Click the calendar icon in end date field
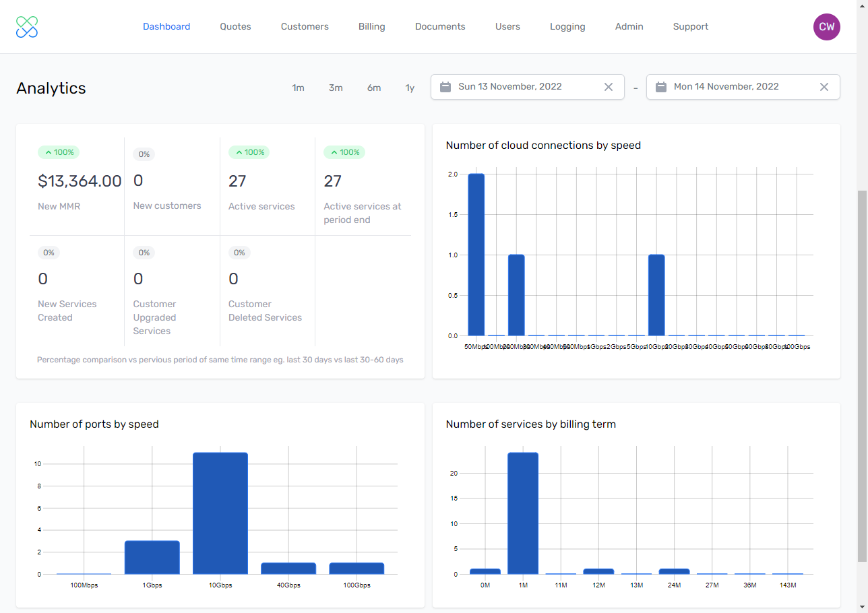This screenshot has height=613, width=868. [x=661, y=87]
